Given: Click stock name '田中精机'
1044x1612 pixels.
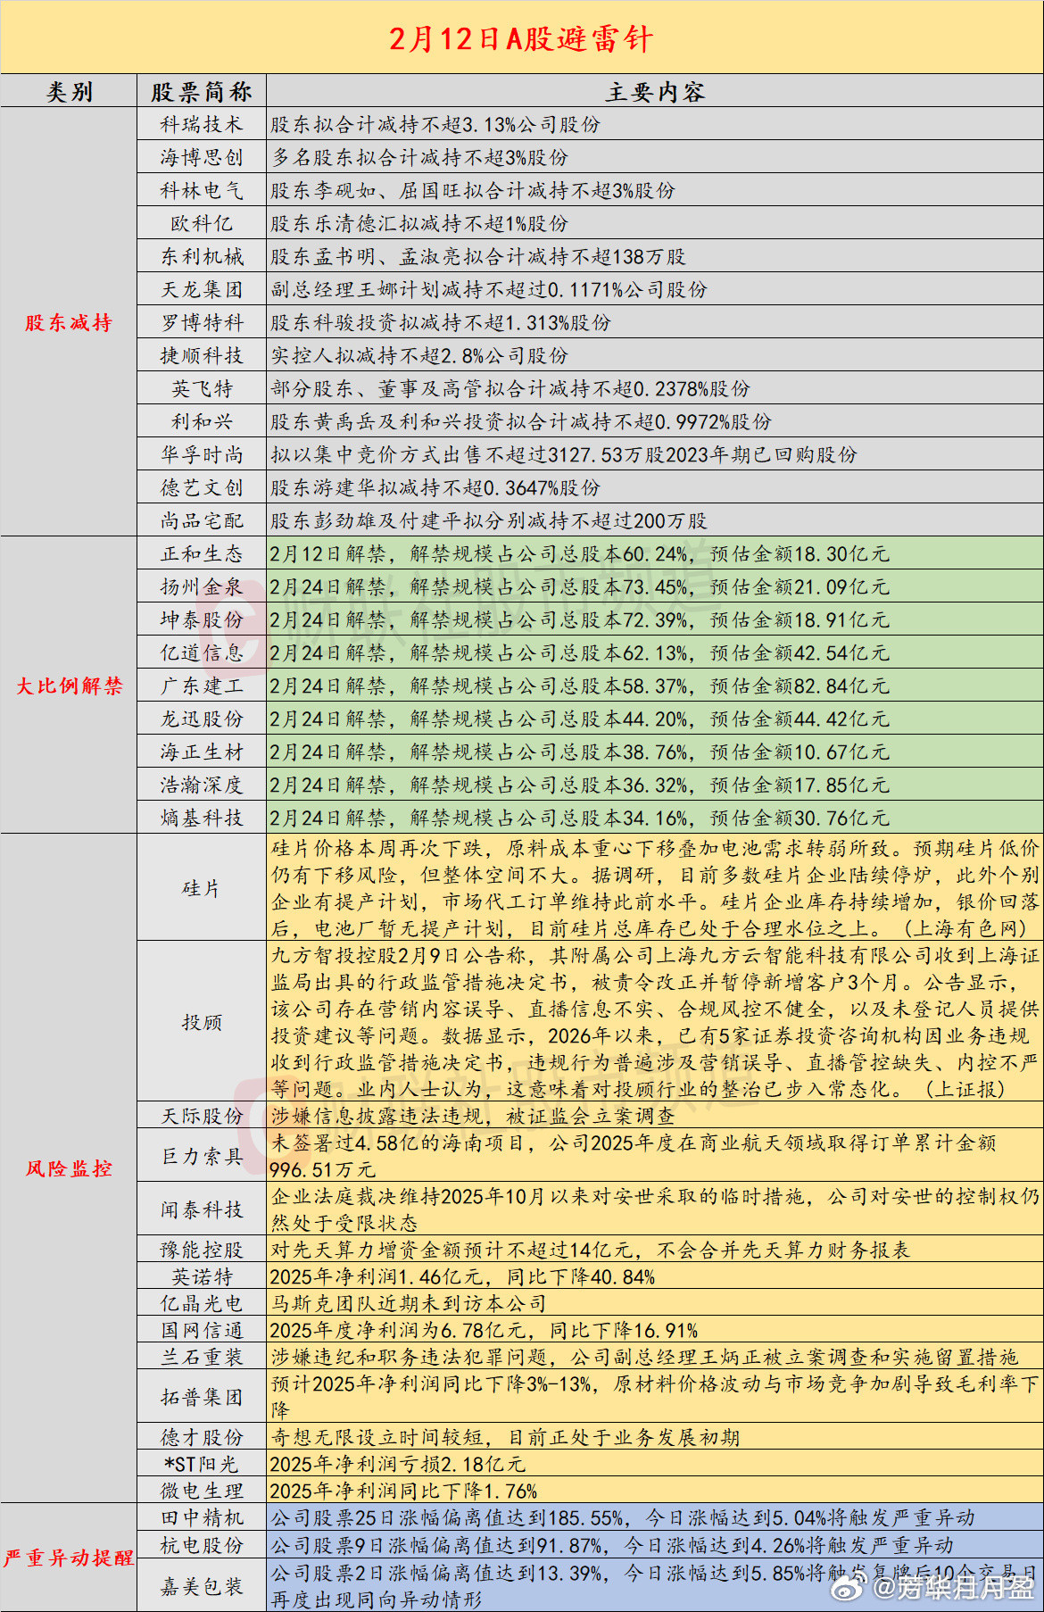Looking at the screenshot, I should tap(202, 1517).
